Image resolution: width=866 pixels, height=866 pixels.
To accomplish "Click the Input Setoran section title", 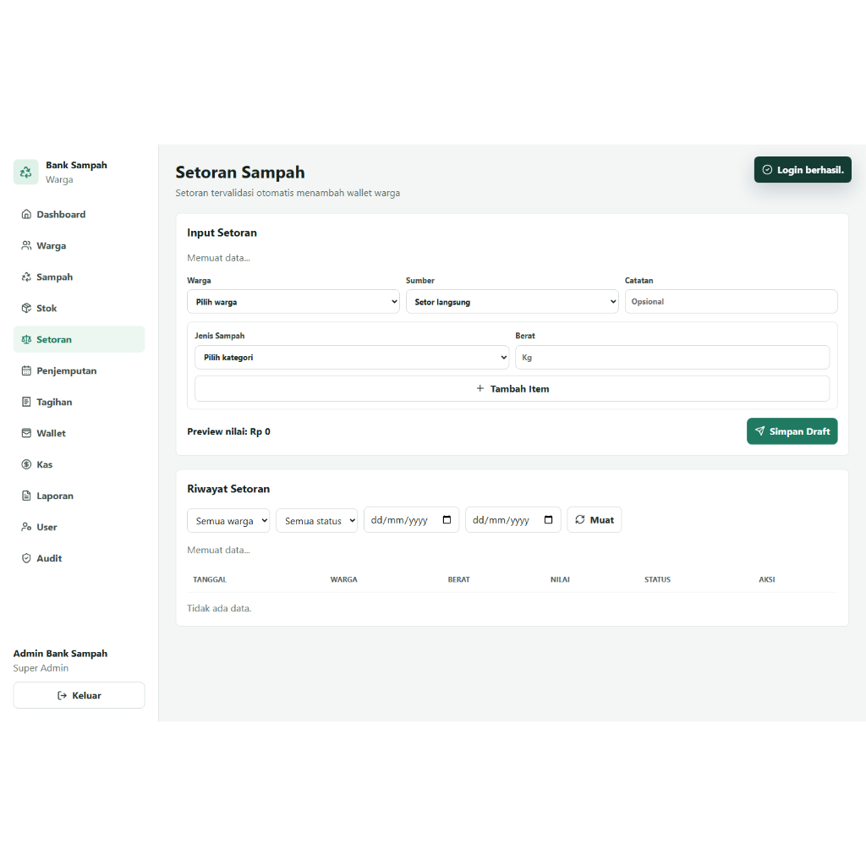I will coord(222,233).
